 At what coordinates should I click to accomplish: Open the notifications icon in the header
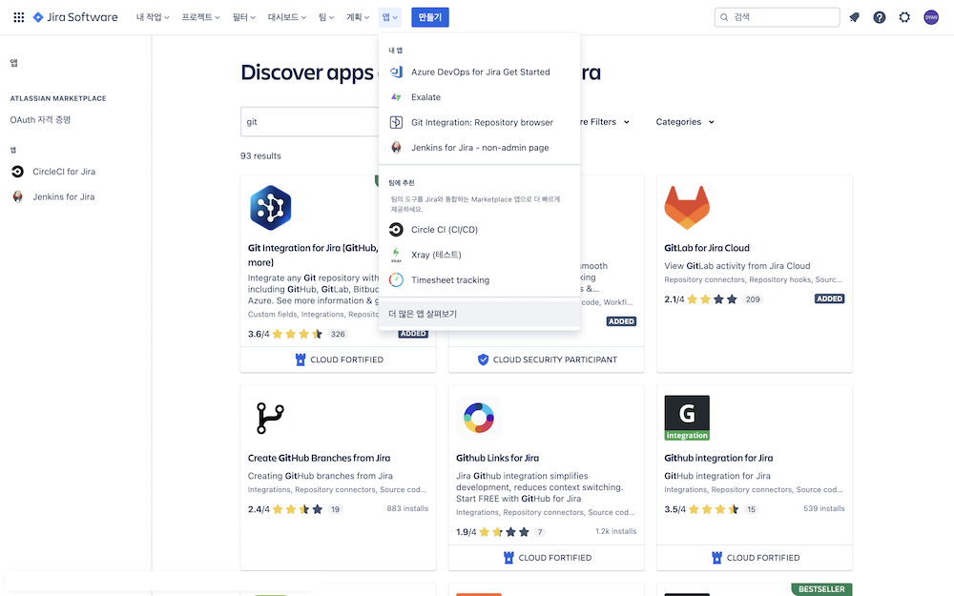click(854, 17)
